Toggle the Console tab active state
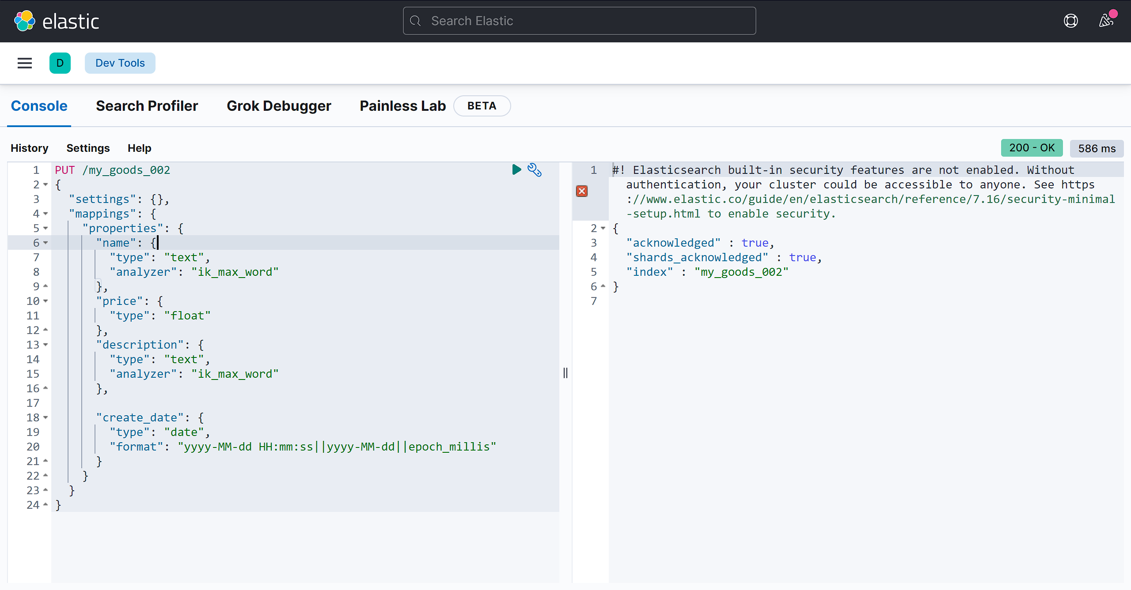The height and width of the screenshot is (590, 1131). (39, 105)
